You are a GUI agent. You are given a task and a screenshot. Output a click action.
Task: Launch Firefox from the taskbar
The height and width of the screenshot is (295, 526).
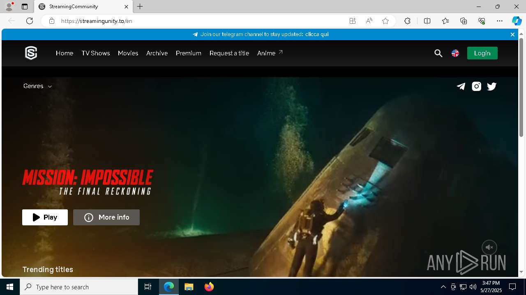(209, 287)
